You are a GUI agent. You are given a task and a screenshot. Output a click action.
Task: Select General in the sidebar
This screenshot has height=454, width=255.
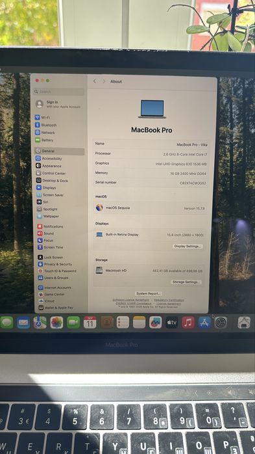tap(59, 151)
